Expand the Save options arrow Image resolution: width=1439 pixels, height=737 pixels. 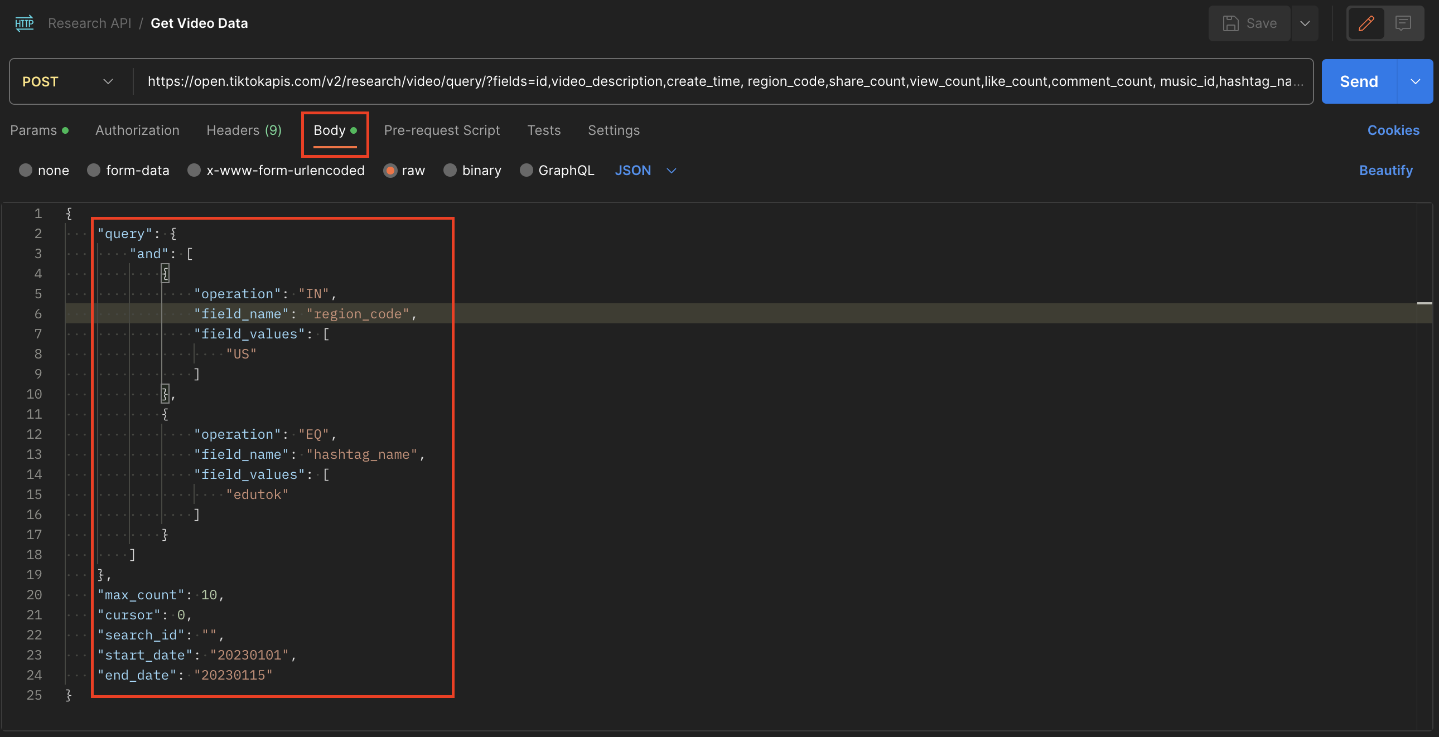tap(1305, 23)
